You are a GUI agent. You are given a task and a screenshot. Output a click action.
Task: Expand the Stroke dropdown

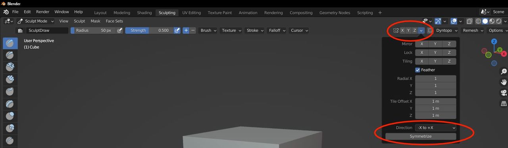tap(255, 30)
